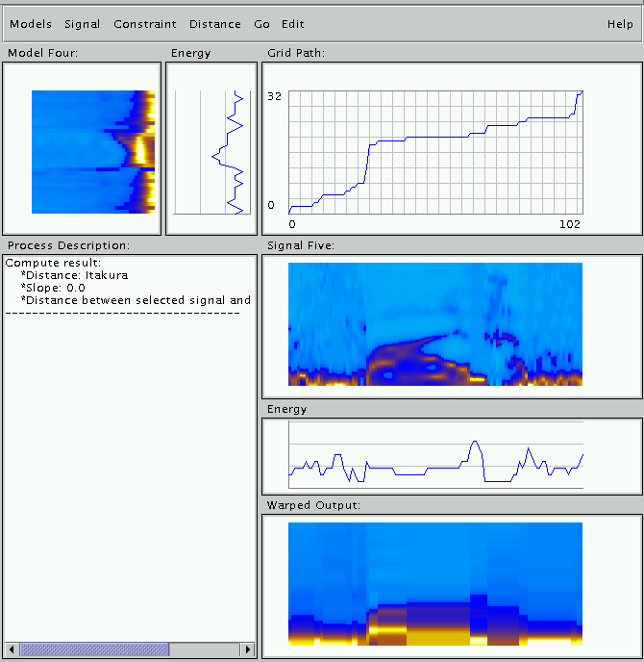This screenshot has height=662, width=644.
Task: Open the Constraint menu
Action: coord(144,24)
